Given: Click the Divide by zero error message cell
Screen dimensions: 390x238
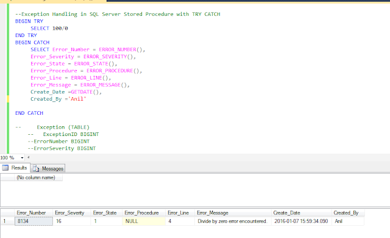Looking at the screenshot, I should [233, 221].
